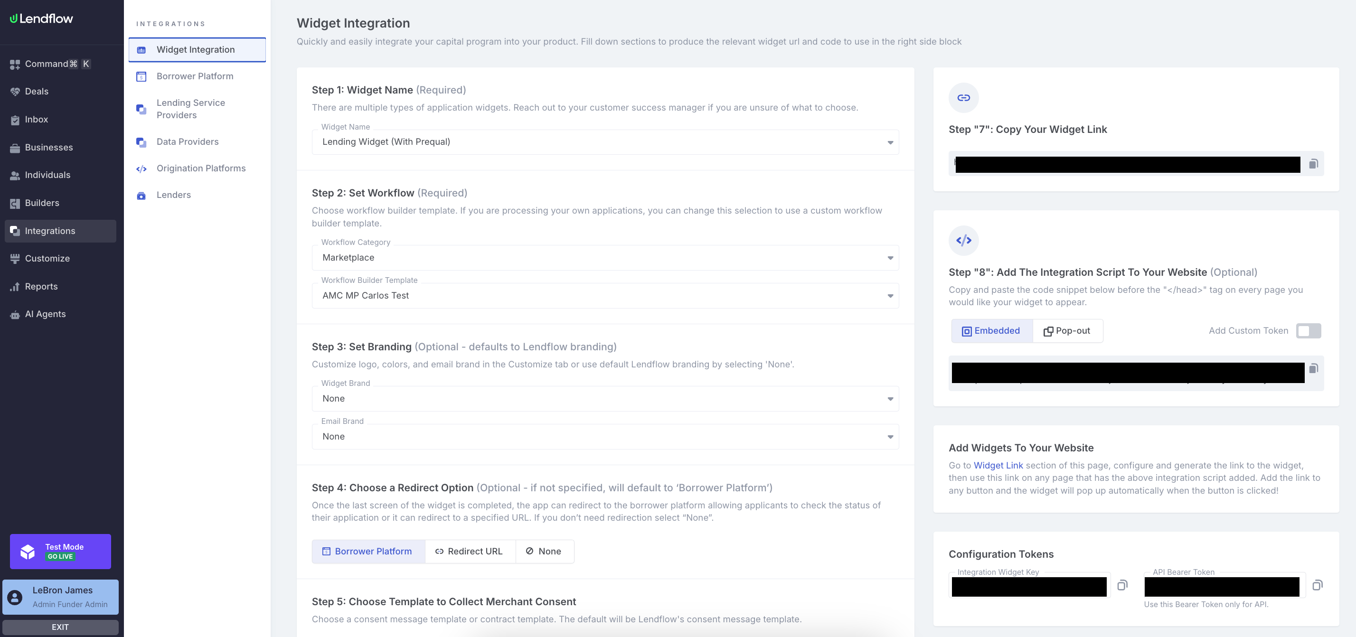Copy the Integration Widget Key
1356x637 pixels.
(x=1122, y=585)
